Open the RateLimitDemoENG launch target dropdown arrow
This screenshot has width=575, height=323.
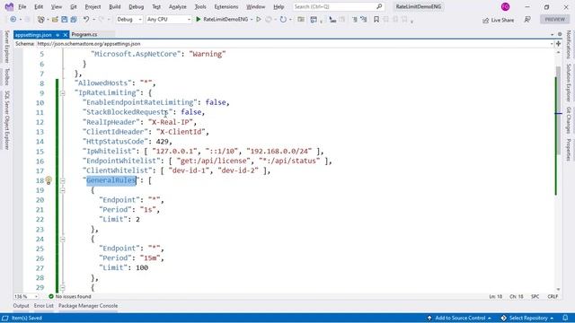tap(252, 20)
